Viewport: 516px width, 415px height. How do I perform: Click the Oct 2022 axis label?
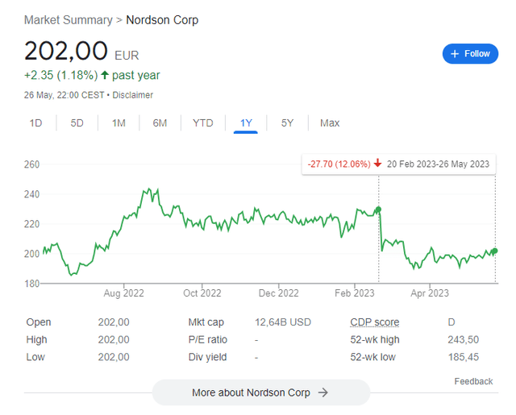click(x=202, y=293)
